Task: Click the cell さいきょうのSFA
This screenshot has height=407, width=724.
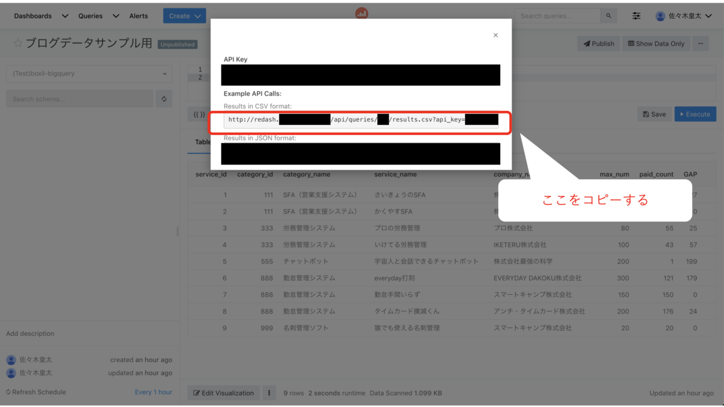Action: (x=400, y=195)
